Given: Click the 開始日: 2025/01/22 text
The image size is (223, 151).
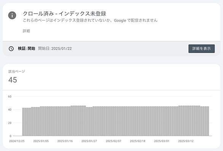Looking at the screenshot, I should coord(55,49).
